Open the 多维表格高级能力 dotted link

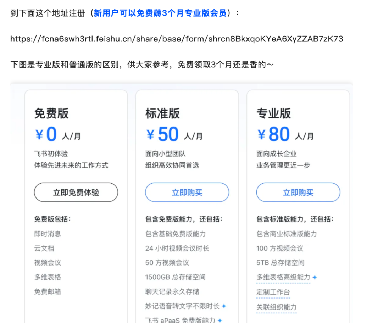[x=283, y=277]
